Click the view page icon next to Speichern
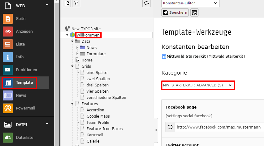Viewport: 264px width, 146px height. tap(194, 12)
